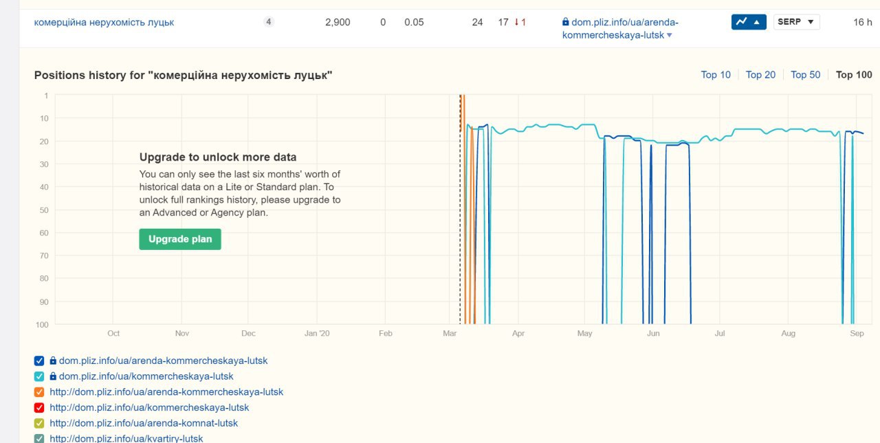Viewport: 880px width, 443px height.
Task: Click the Mar label on chart axis
Action: click(x=450, y=333)
